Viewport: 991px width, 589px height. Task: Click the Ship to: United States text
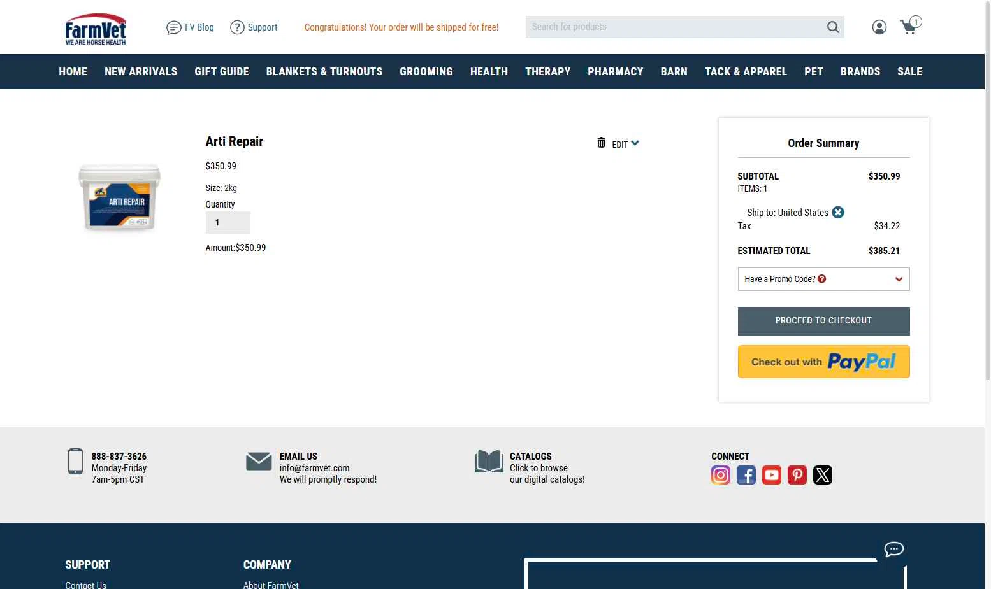pyautogui.click(x=788, y=213)
